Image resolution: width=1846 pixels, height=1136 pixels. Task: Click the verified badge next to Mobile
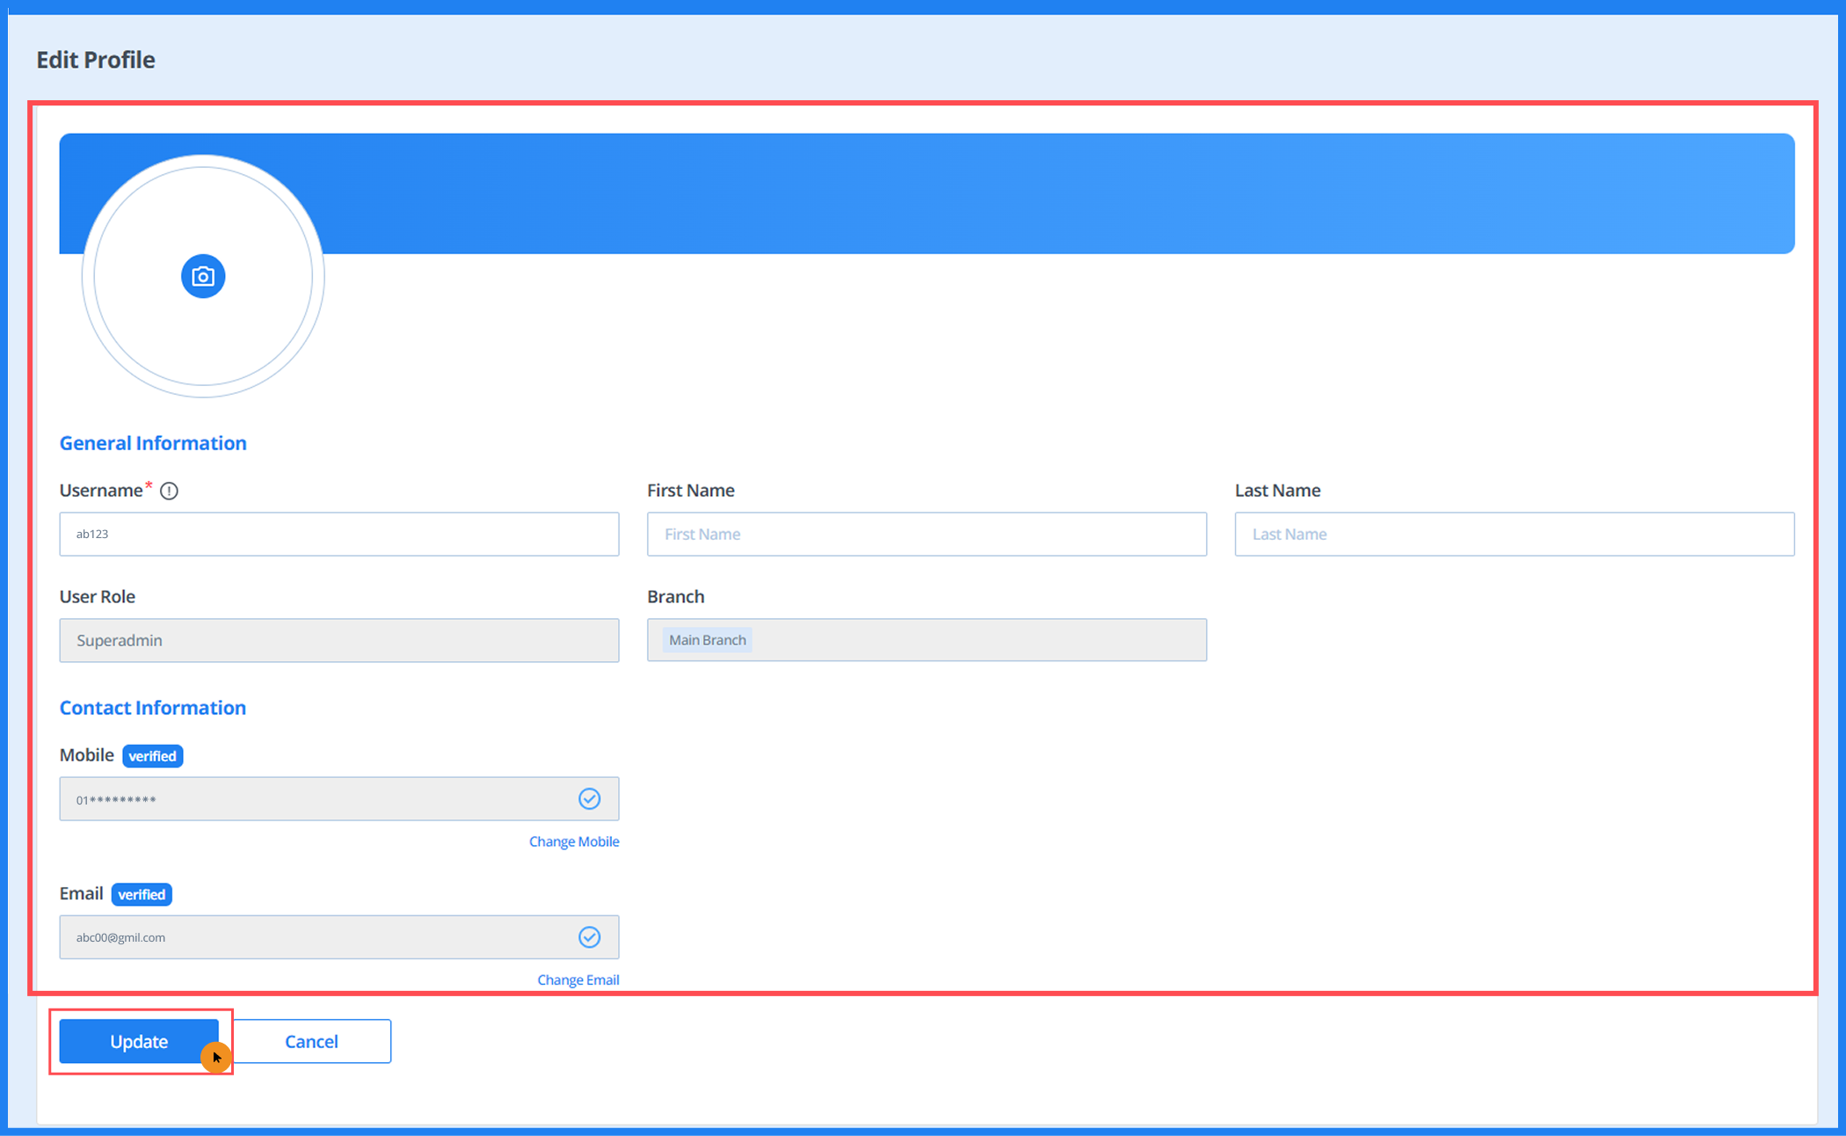(152, 755)
